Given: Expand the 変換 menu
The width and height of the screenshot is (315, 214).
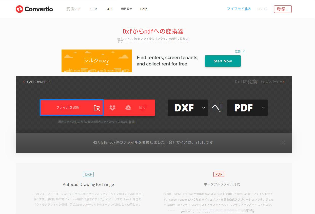Looking at the screenshot, I should pyautogui.click(x=73, y=9).
